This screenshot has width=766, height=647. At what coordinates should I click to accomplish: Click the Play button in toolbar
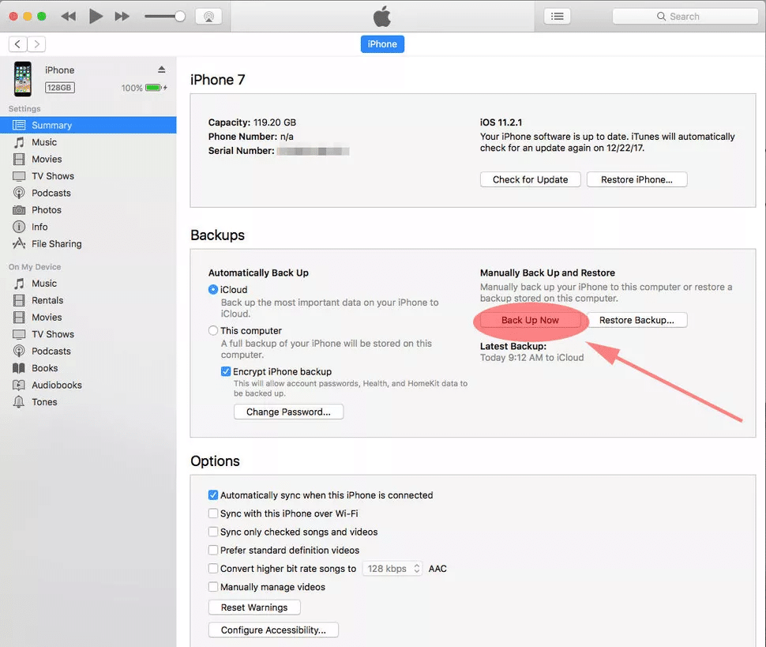point(96,16)
